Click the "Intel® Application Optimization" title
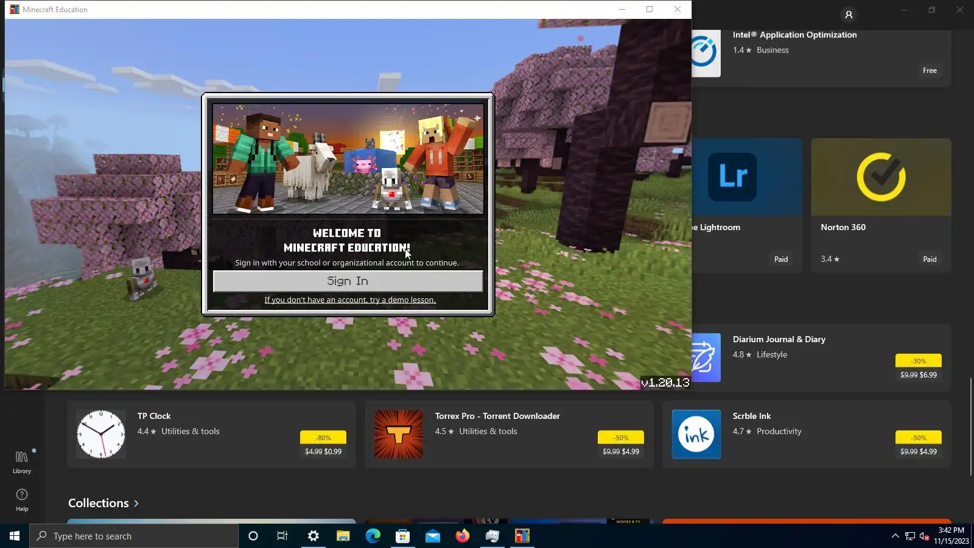This screenshot has width=974, height=548. point(795,35)
